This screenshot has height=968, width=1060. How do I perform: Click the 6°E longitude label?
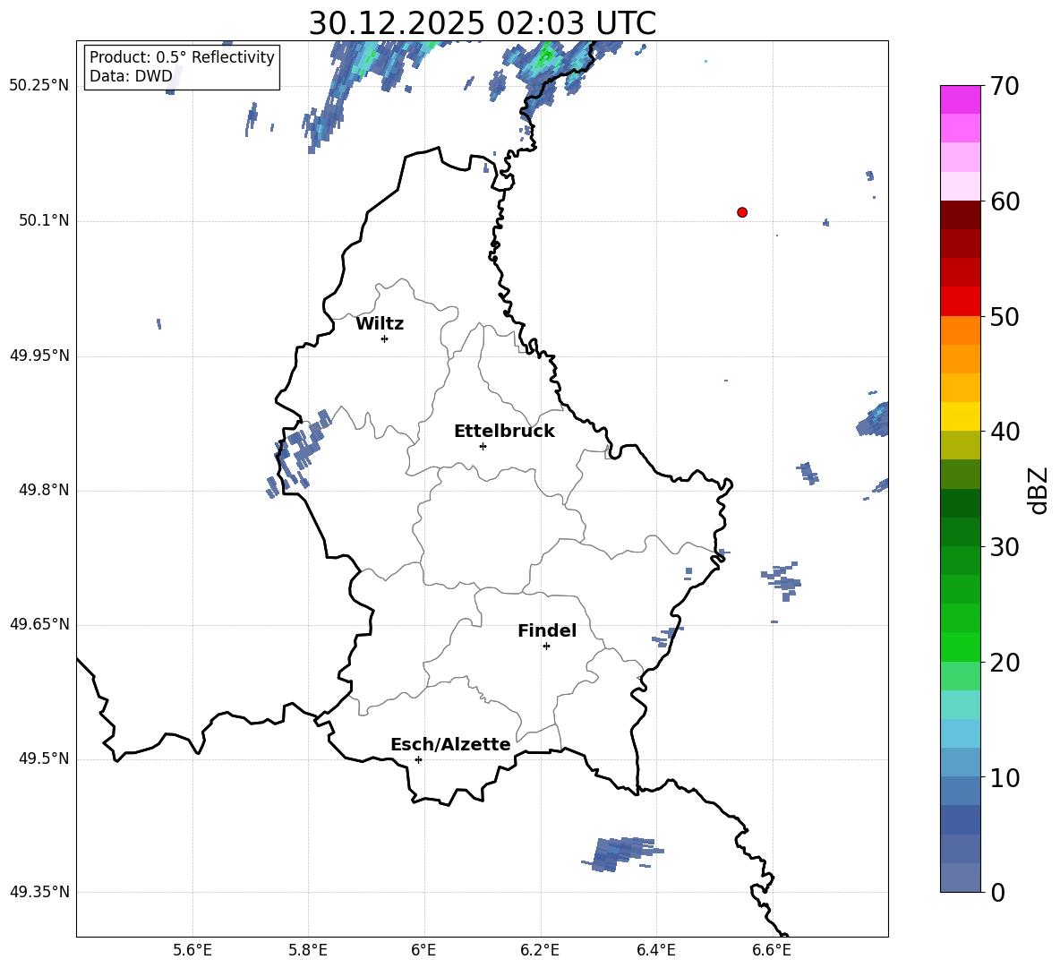[423, 950]
